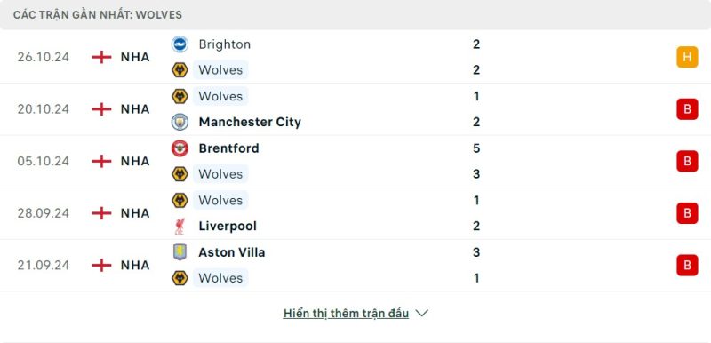Click the orange H draw result badge
Viewport: 711px width, 343px height.
tap(687, 57)
